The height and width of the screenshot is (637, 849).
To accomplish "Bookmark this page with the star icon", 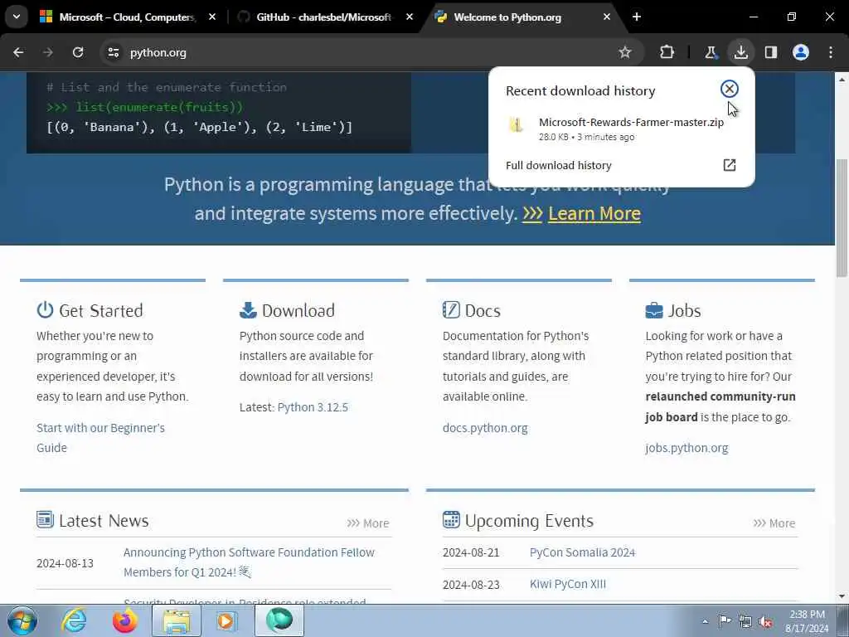I will tap(625, 52).
